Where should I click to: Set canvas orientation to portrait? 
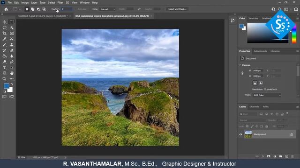coord(255,83)
